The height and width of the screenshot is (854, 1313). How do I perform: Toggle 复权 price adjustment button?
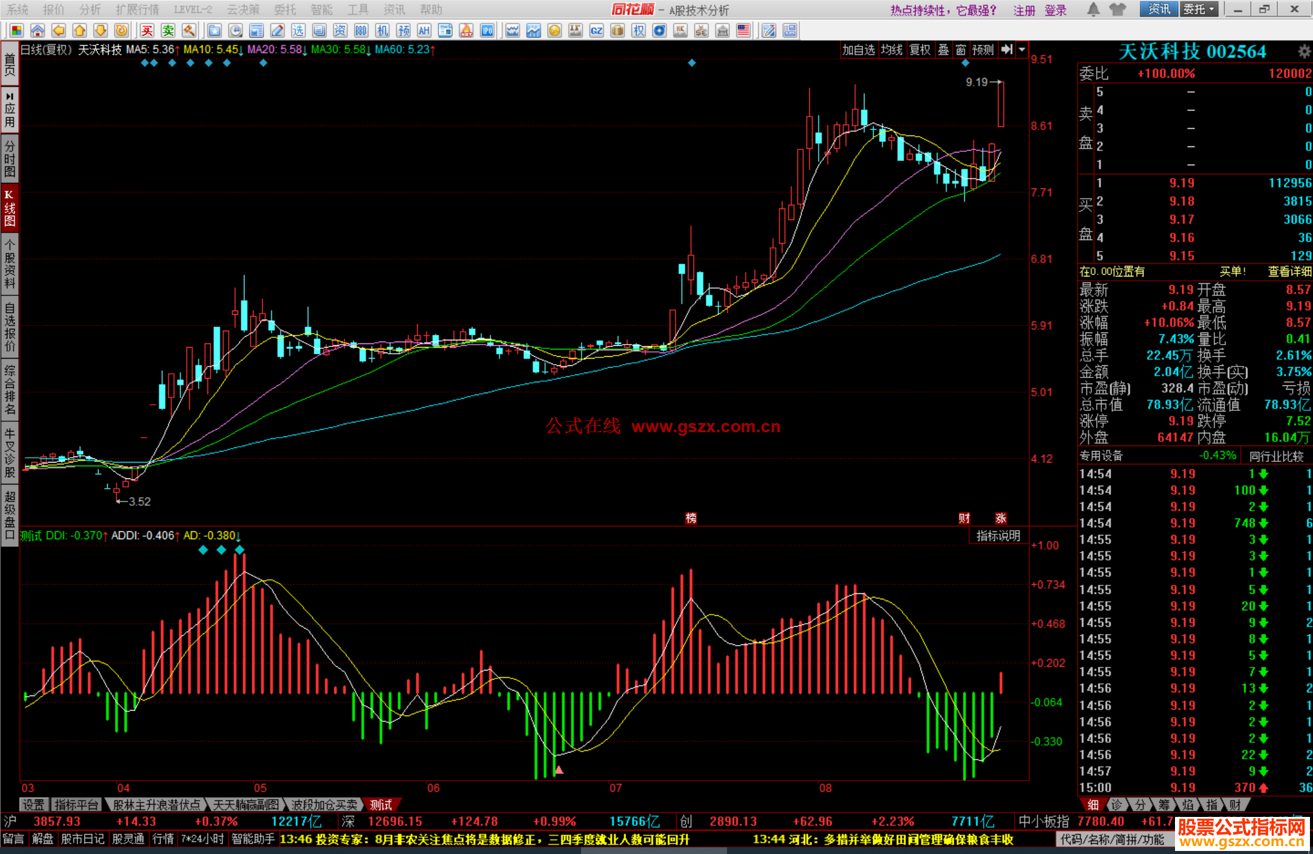click(920, 50)
